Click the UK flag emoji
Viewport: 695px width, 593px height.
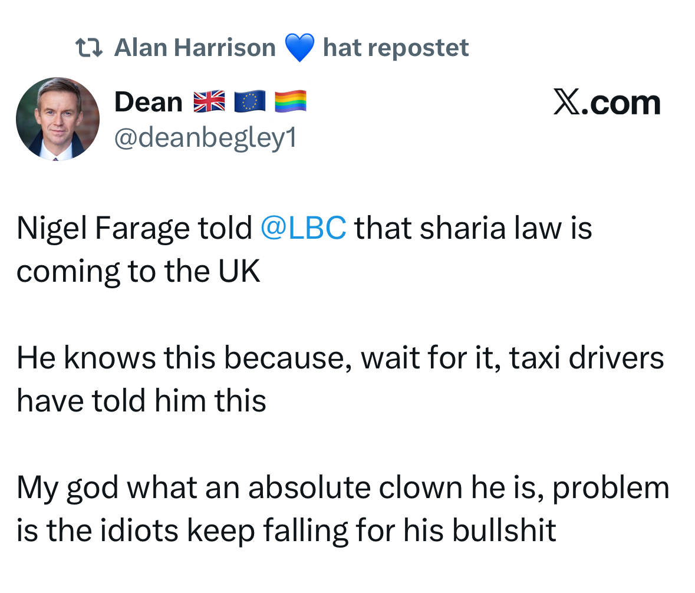(x=209, y=102)
